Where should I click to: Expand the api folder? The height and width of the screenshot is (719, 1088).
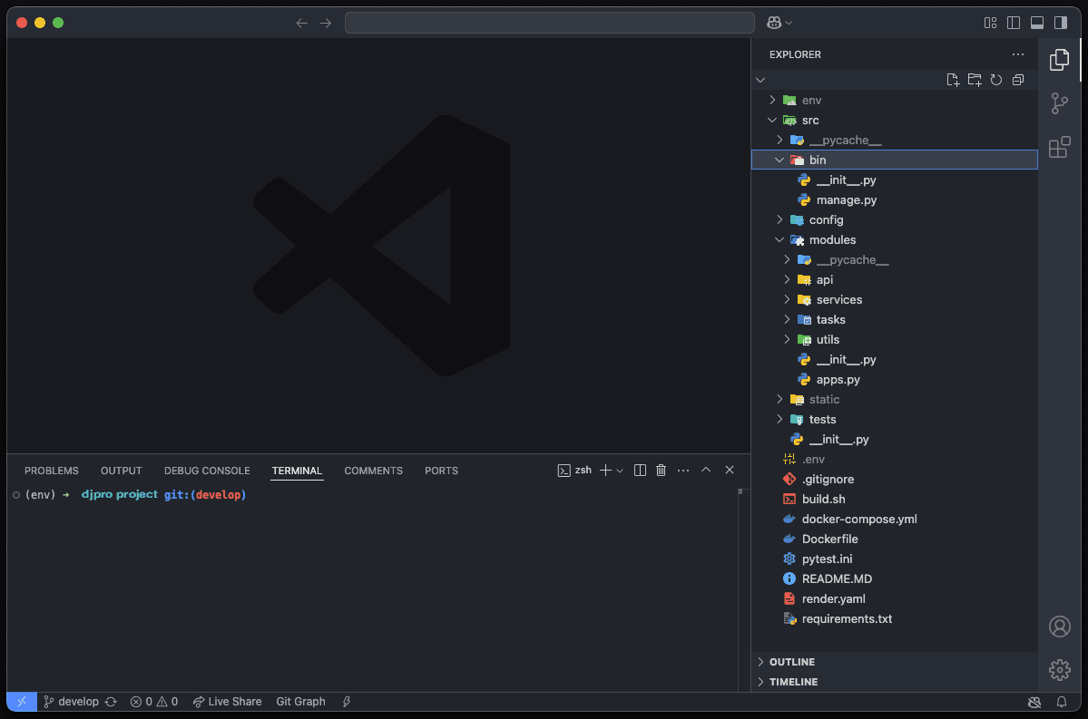click(x=895, y=279)
